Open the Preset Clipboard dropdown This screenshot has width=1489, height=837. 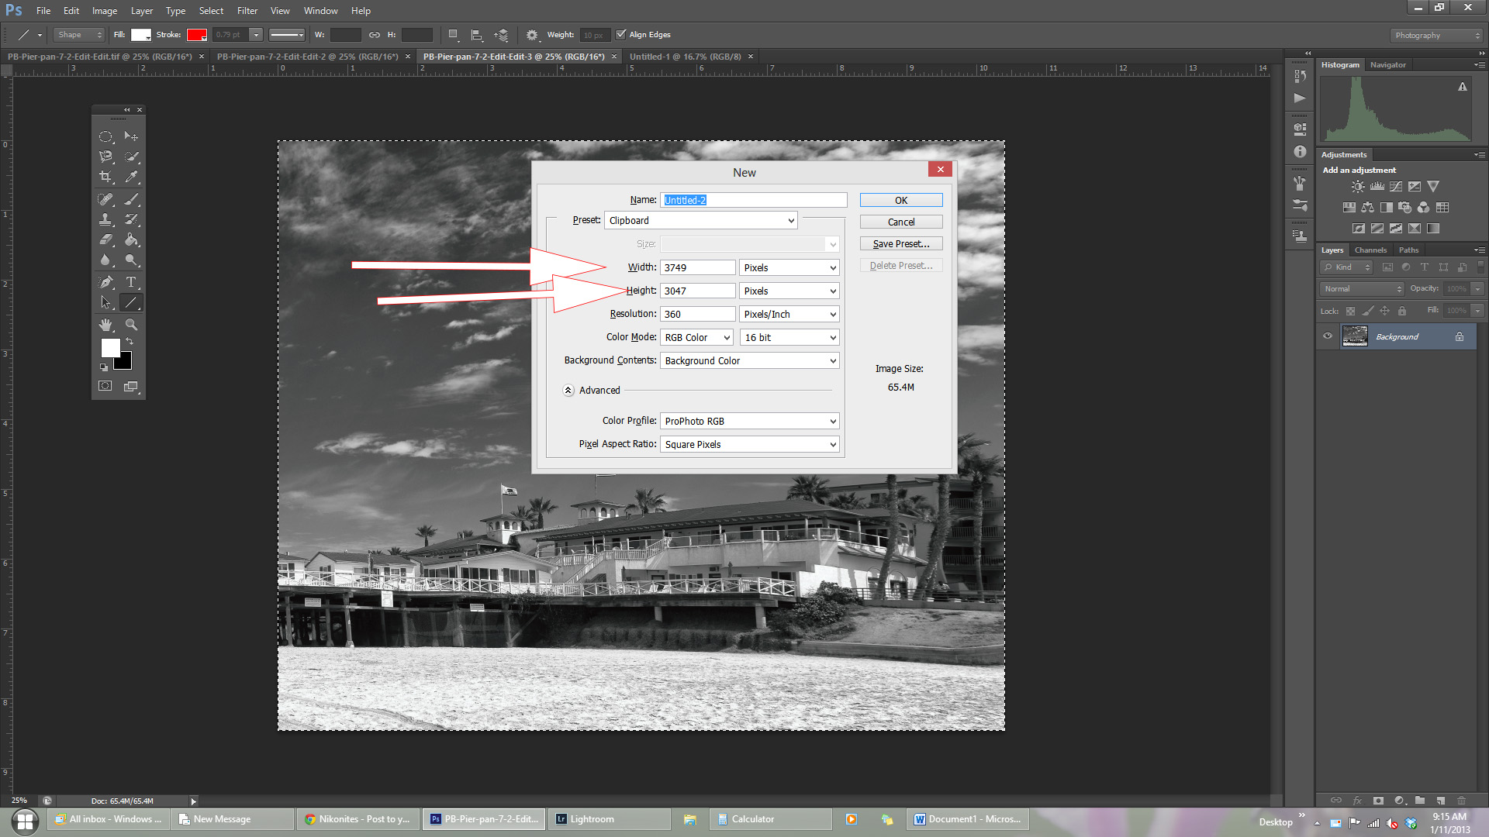[701, 221]
